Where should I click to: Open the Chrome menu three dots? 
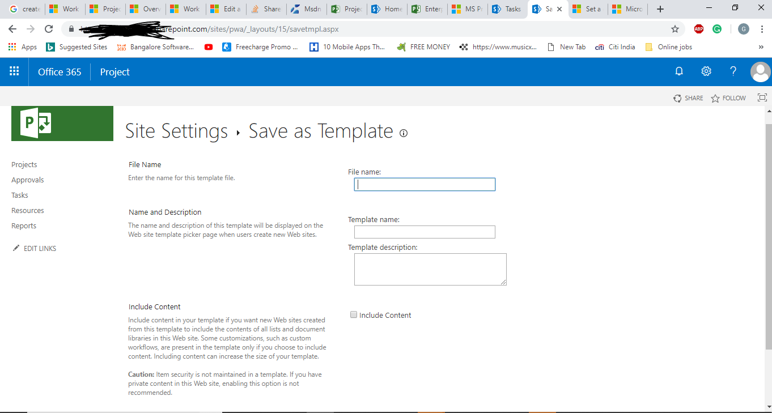pos(761,29)
